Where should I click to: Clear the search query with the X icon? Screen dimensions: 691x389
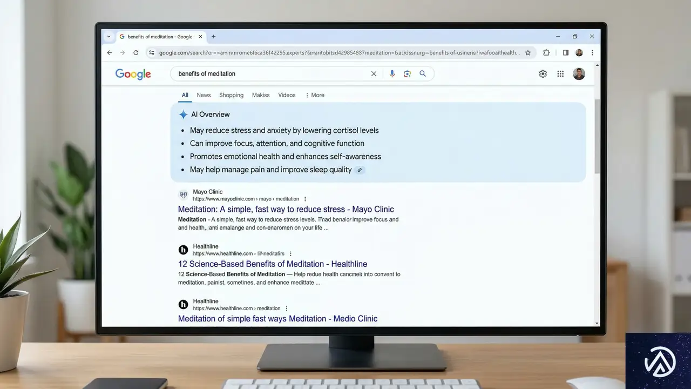tap(374, 73)
